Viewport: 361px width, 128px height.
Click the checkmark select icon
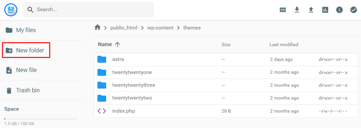(x=353, y=10)
